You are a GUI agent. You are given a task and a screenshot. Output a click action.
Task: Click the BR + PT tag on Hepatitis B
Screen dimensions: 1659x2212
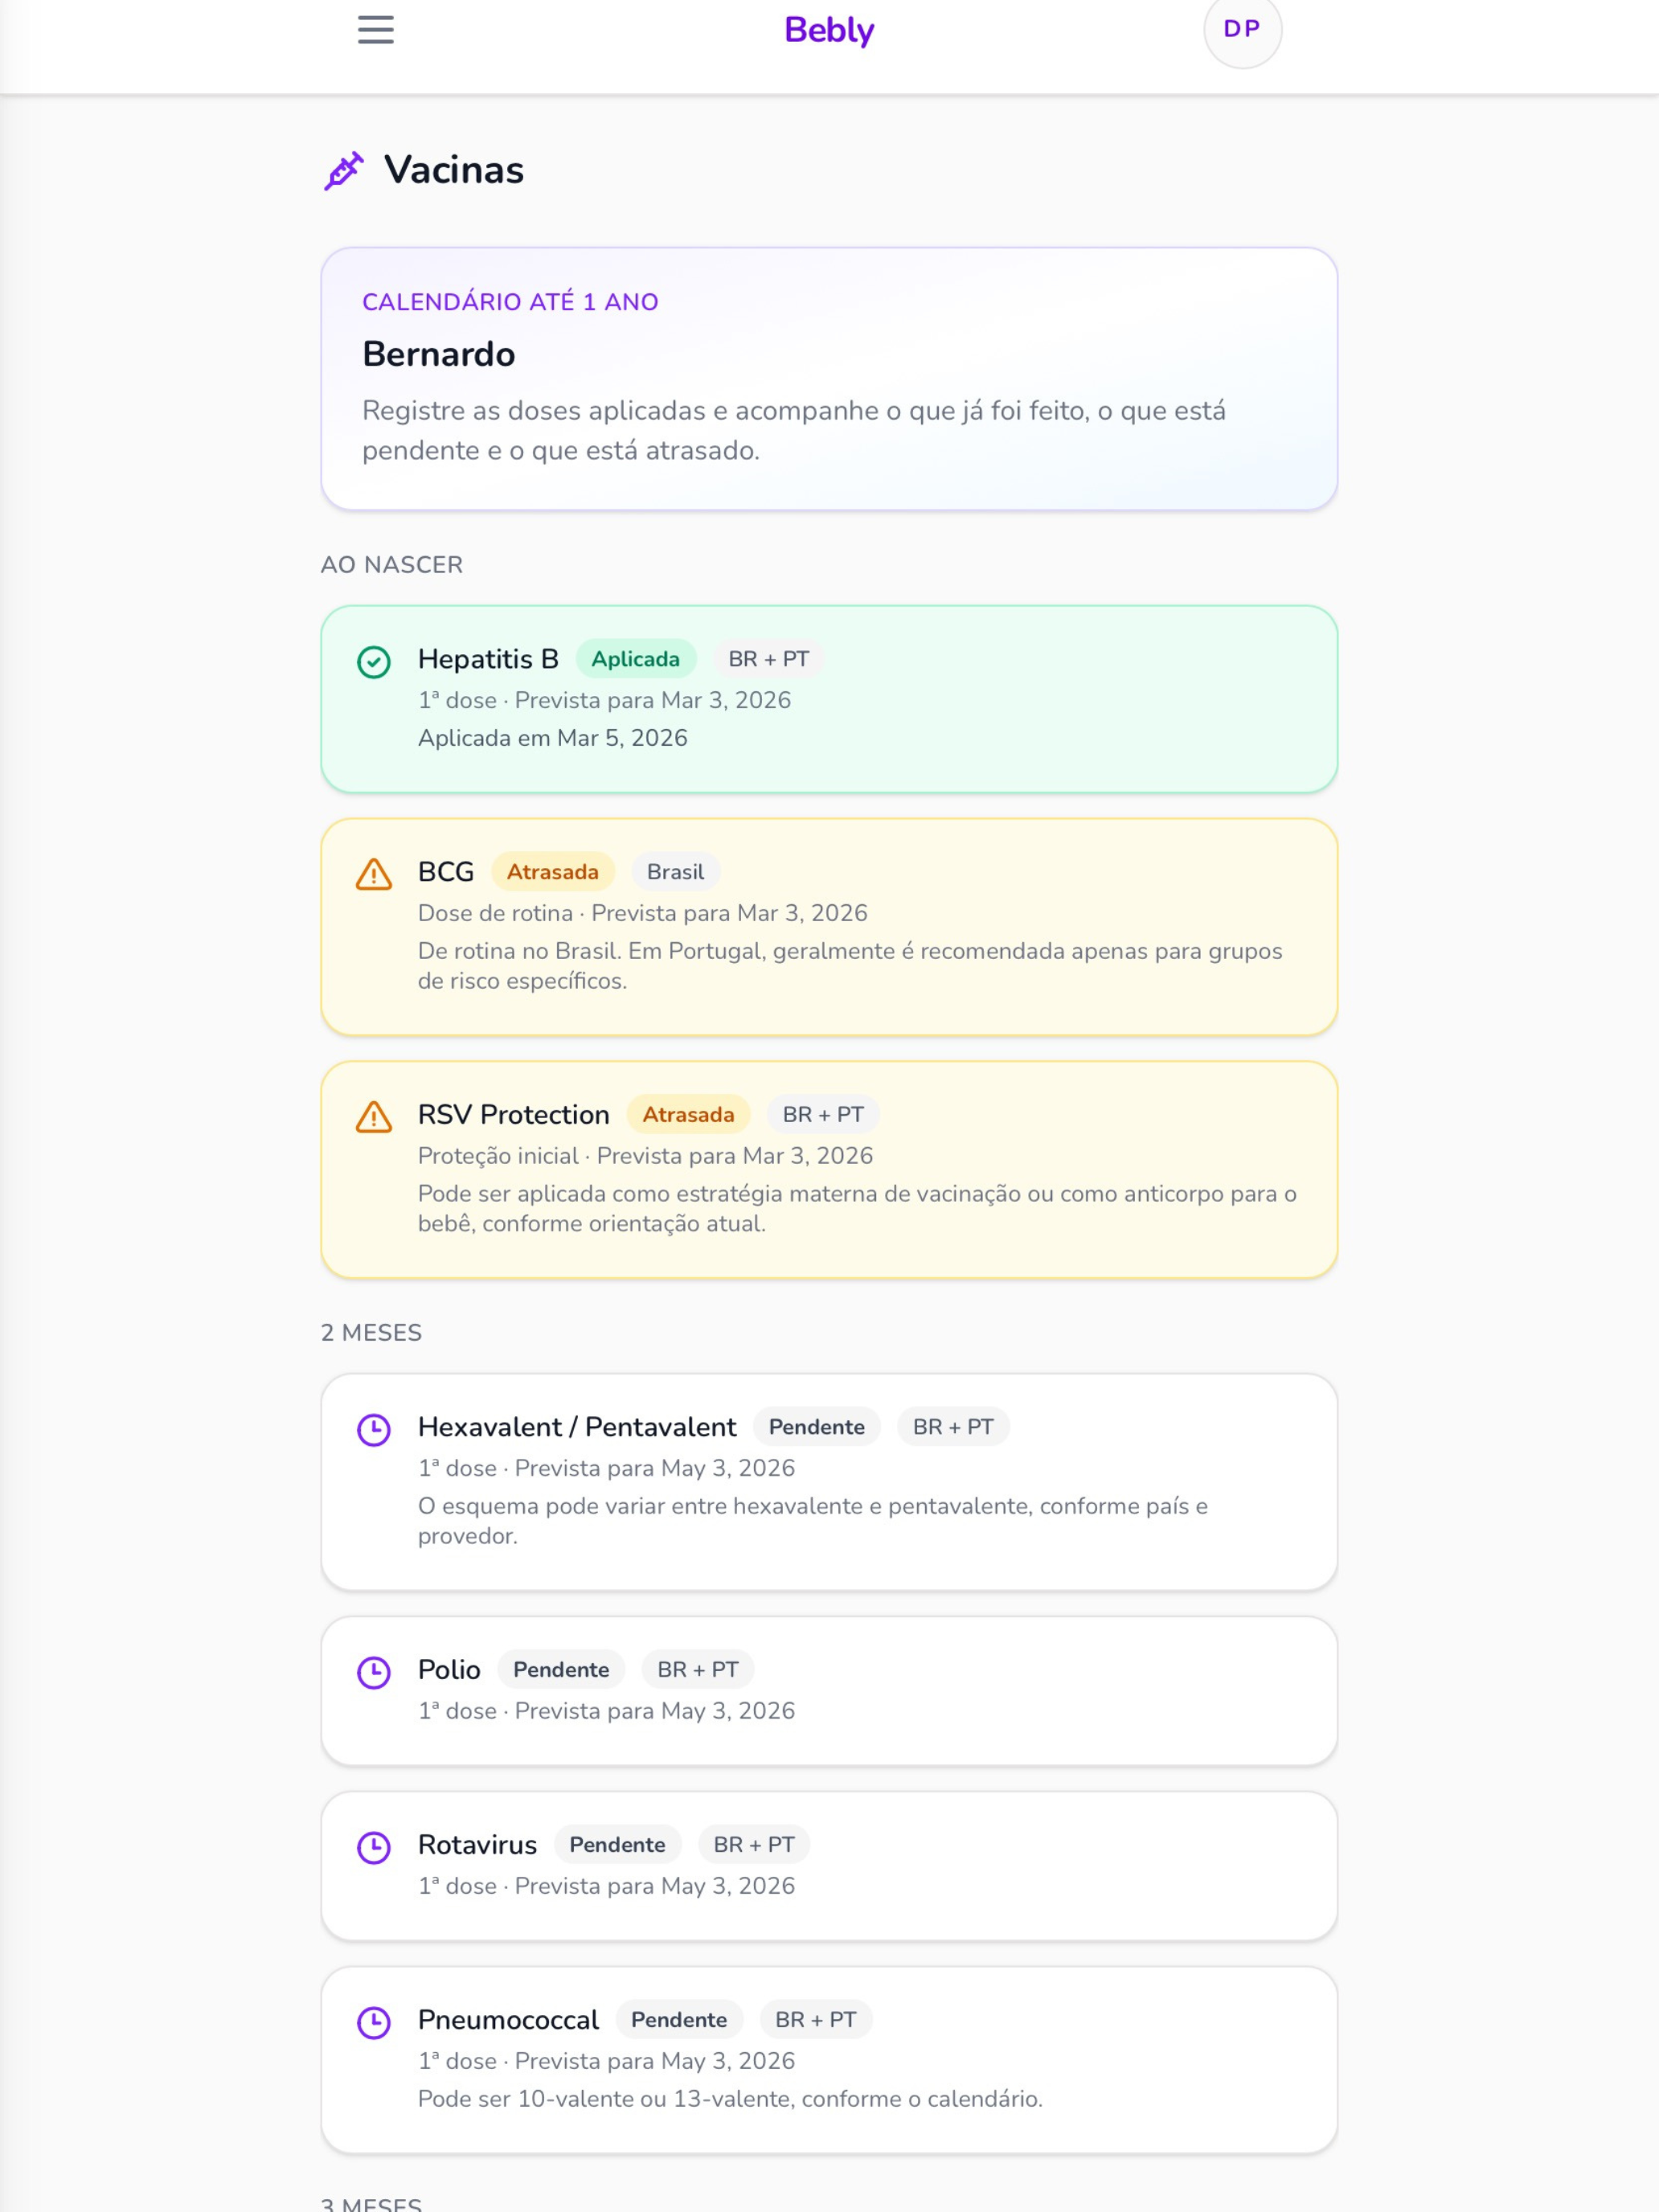pyautogui.click(x=769, y=659)
